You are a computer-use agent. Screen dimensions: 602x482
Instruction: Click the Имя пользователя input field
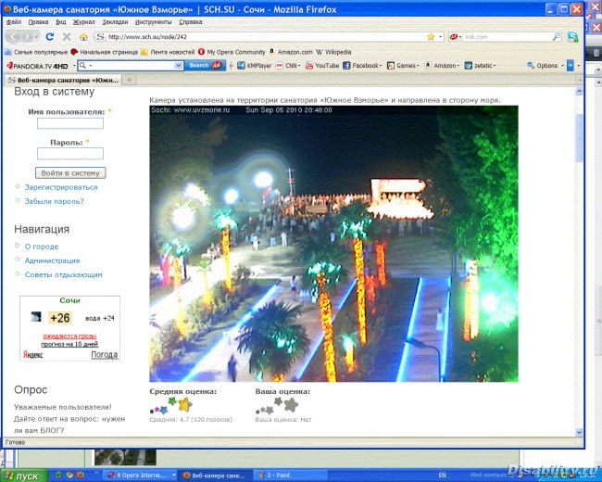69,122
